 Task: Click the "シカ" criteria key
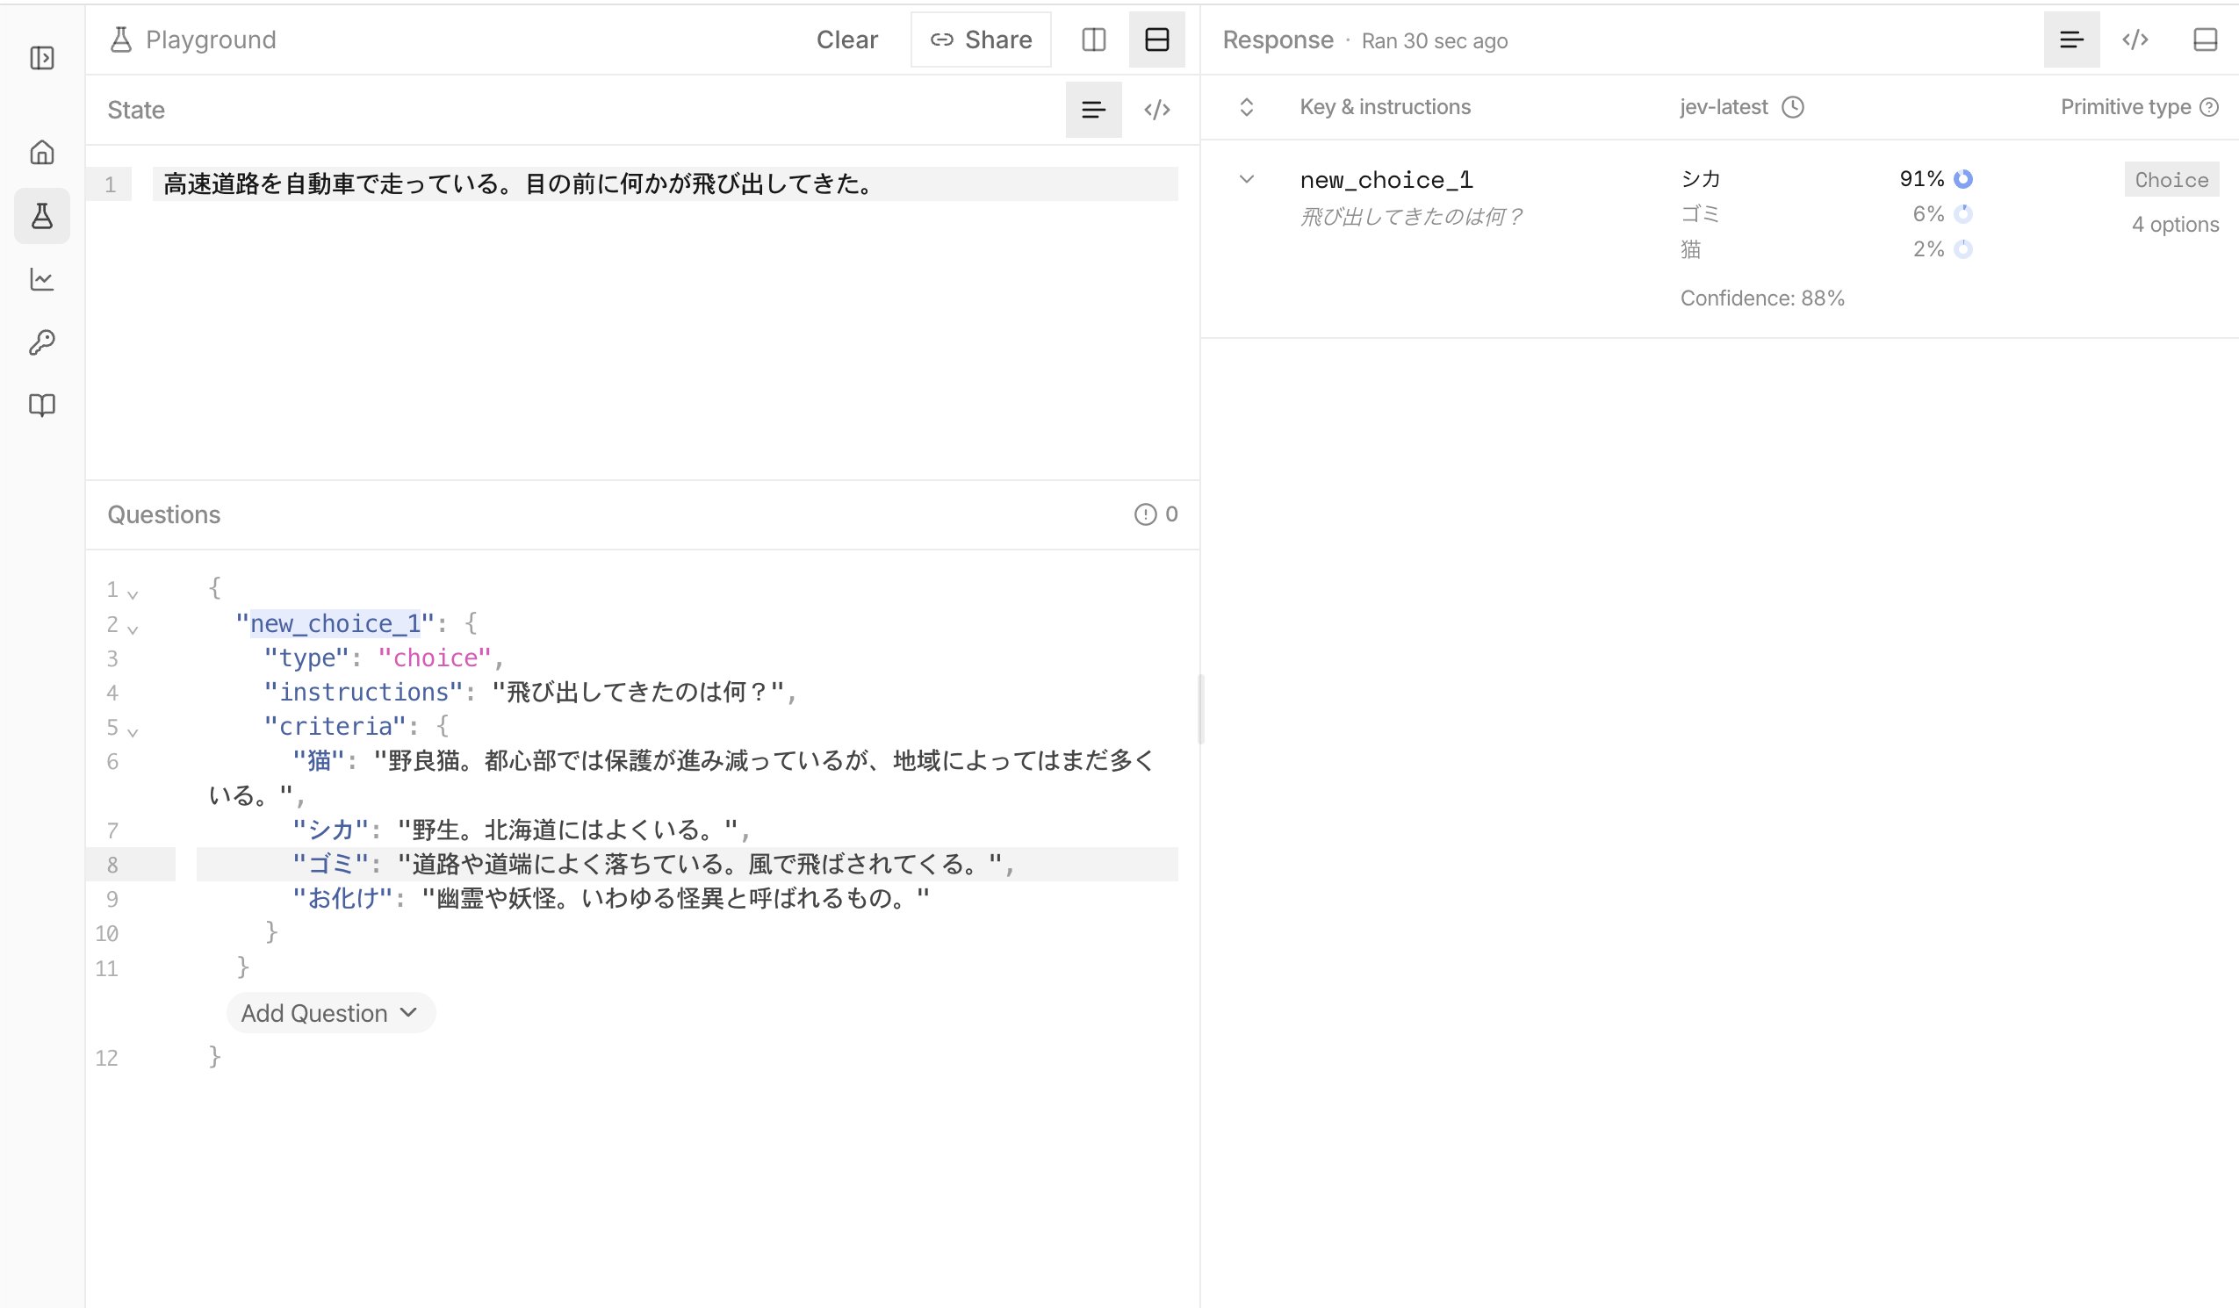tap(330, 830)
